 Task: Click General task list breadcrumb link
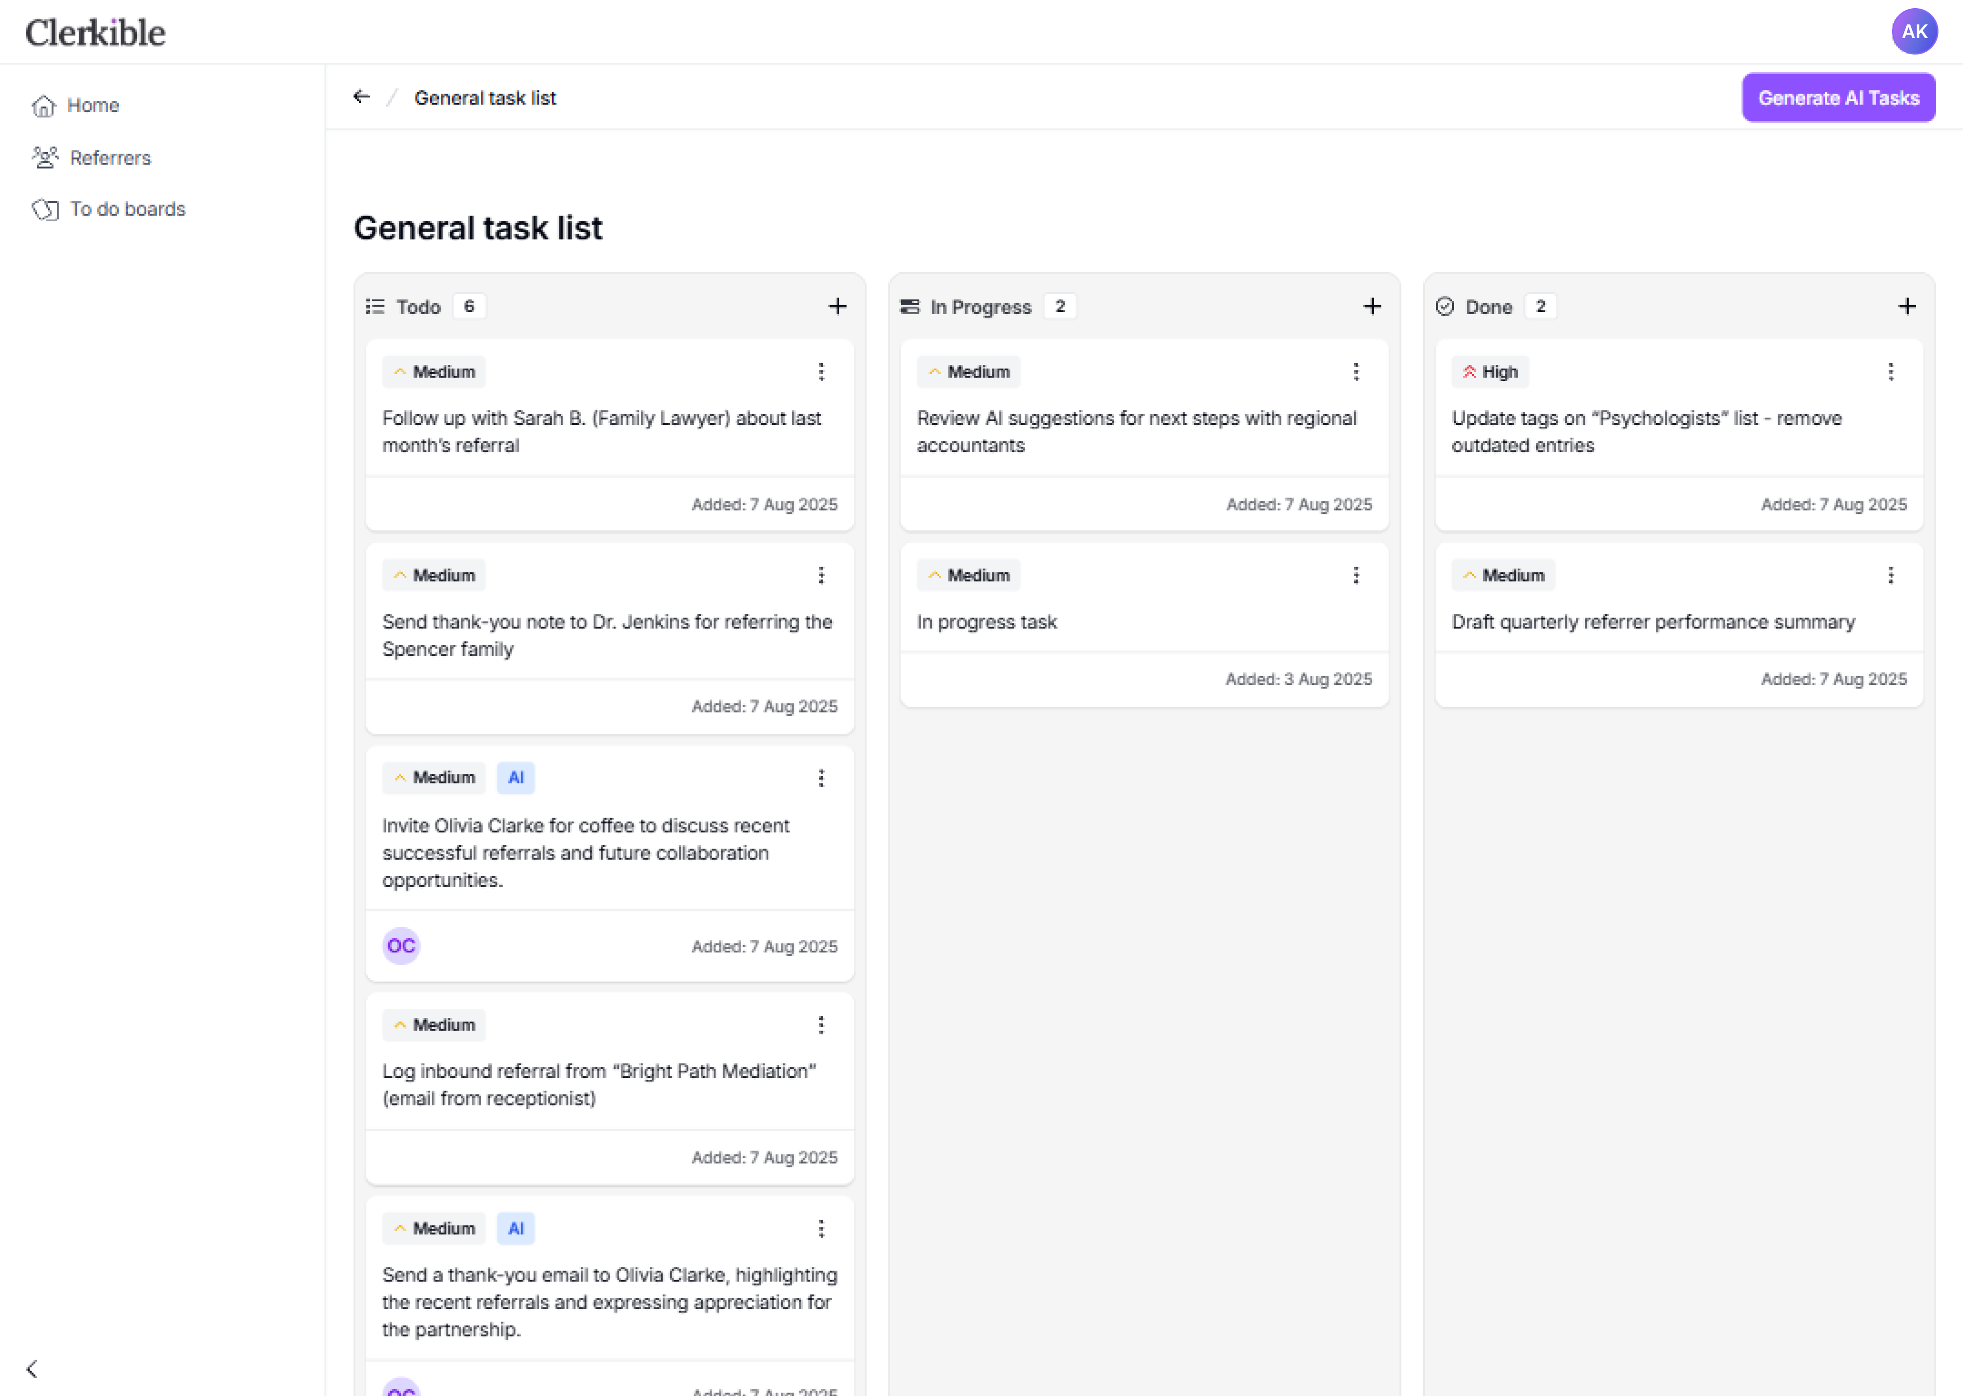(x=485, y=98)
